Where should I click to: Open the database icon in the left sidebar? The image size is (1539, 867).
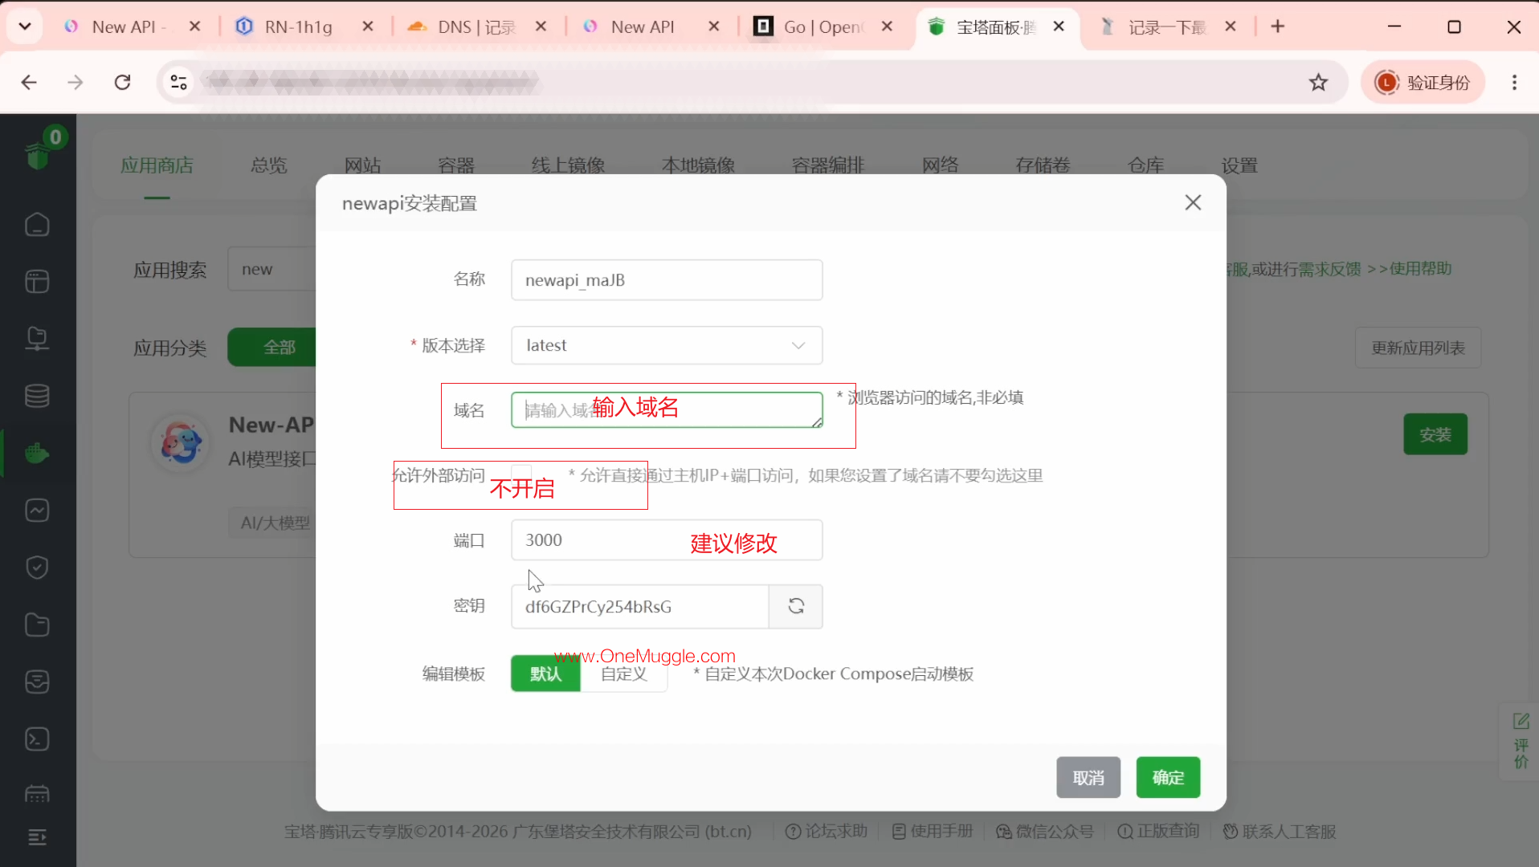point(37,396)
